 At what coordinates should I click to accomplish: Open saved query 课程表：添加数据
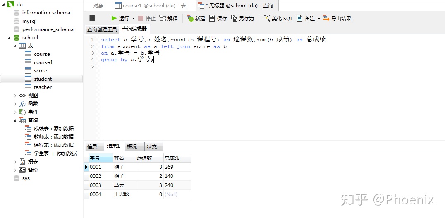(x=54, y=145)
